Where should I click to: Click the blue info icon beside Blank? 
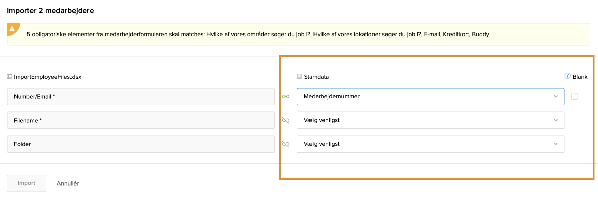tap(567, 76)
